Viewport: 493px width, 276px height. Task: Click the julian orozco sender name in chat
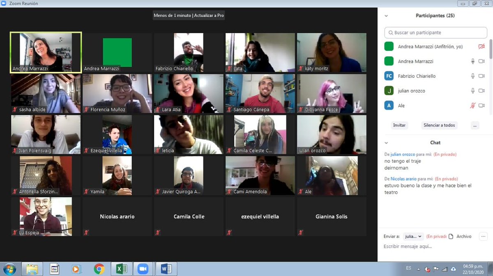point(402,154)
